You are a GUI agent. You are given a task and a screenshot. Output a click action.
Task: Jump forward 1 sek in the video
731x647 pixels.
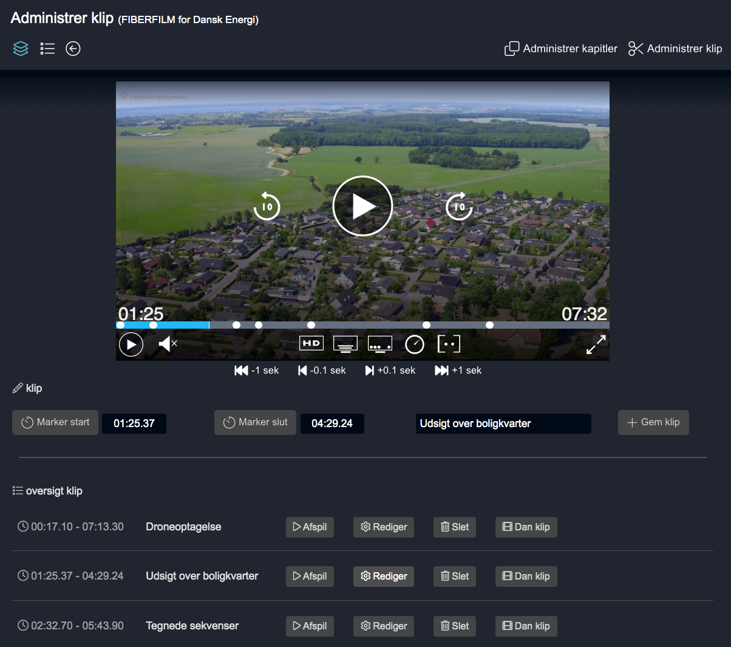click(x=458, y=370)
